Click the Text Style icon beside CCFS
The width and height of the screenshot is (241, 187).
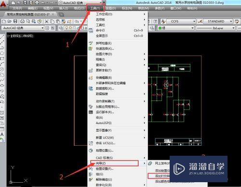[x=163, y=21]
